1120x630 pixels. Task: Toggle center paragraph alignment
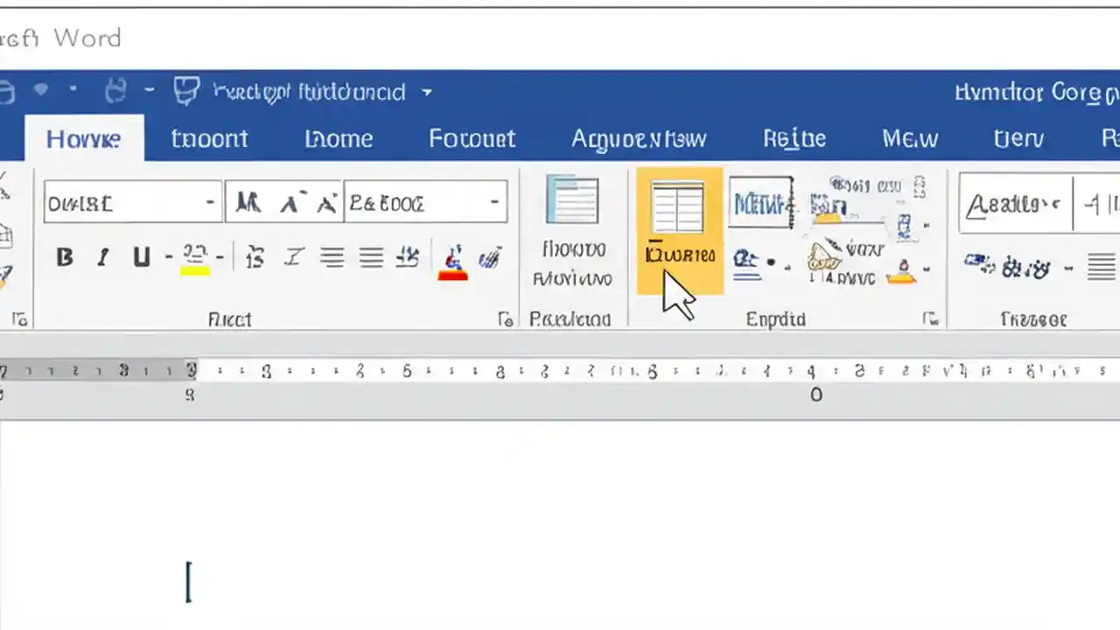pyautogui.click(x=332, y=256)
